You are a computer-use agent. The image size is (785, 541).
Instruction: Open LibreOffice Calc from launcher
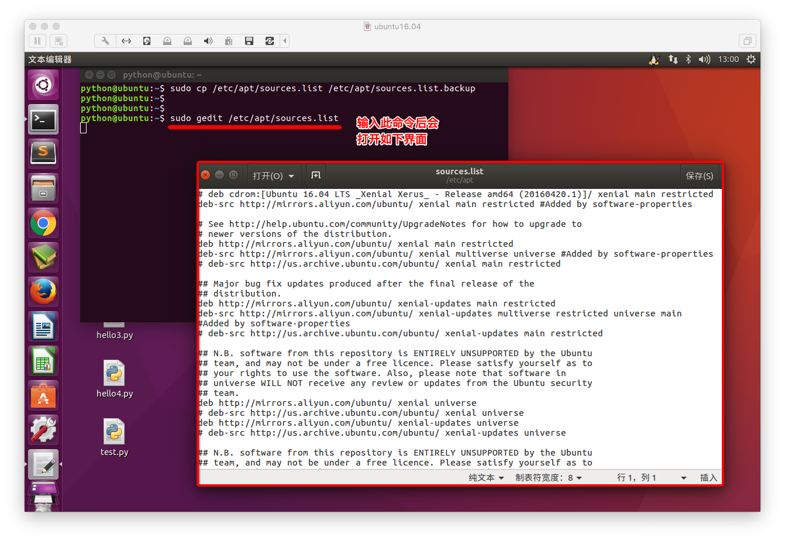43,361
